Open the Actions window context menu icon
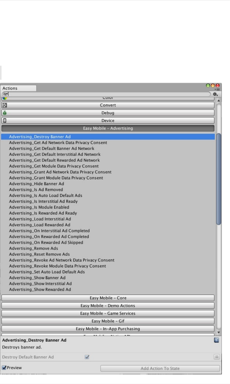230x384 pixels. pyautogui.click(x=217, y=90)
